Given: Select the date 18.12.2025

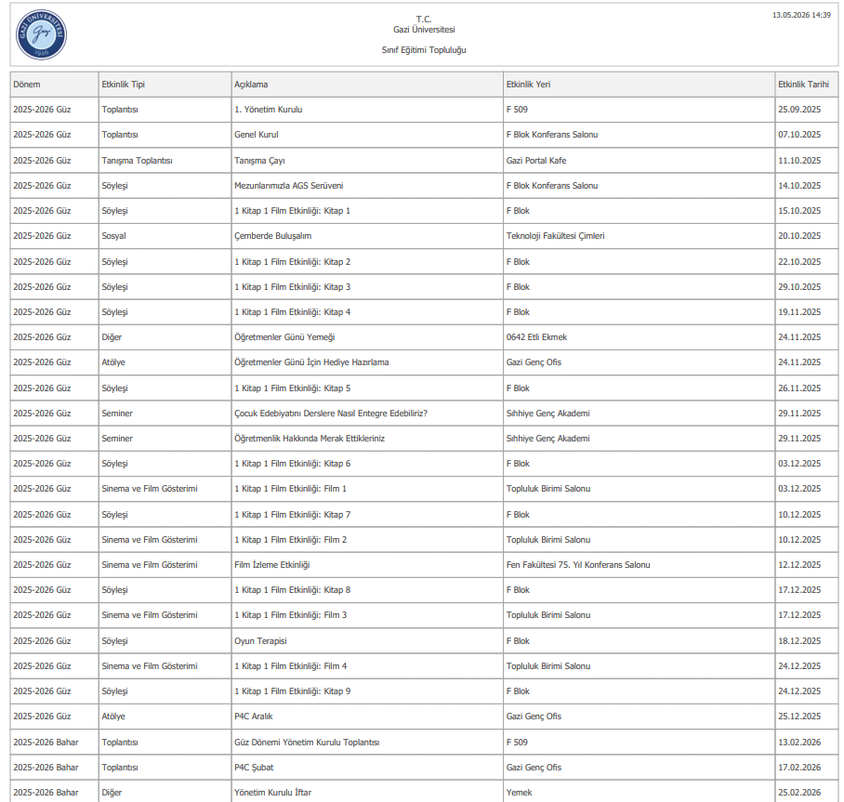Looking at the screenshot, I should tap(806, 641).
